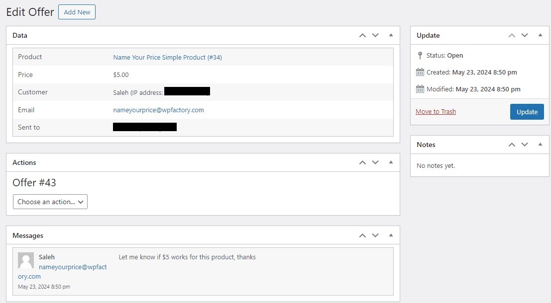
Task: Collapse the Data panel with its toggle triangle
Action: (x=391, y=35)
